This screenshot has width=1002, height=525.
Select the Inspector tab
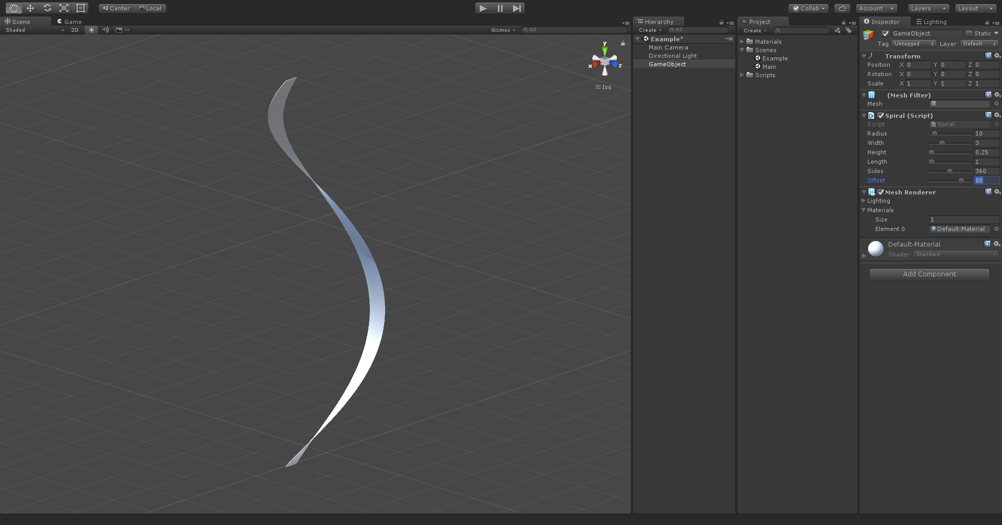[885, 21]
